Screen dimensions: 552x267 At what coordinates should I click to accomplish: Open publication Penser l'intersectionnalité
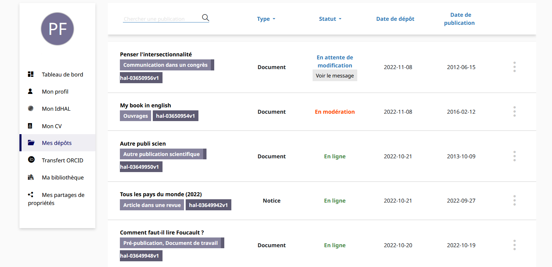pos(156,54)
